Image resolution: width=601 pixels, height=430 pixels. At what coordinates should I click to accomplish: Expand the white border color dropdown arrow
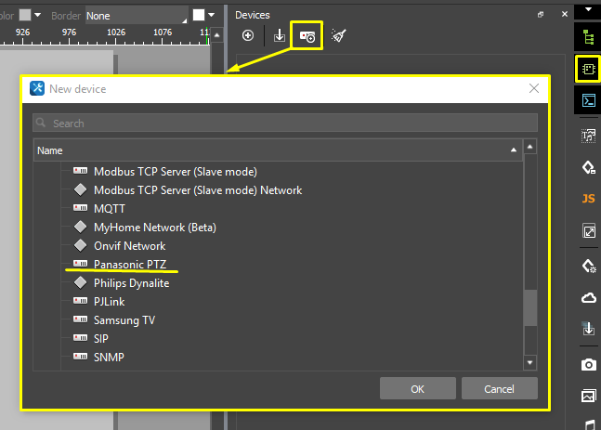coord(212,16)
